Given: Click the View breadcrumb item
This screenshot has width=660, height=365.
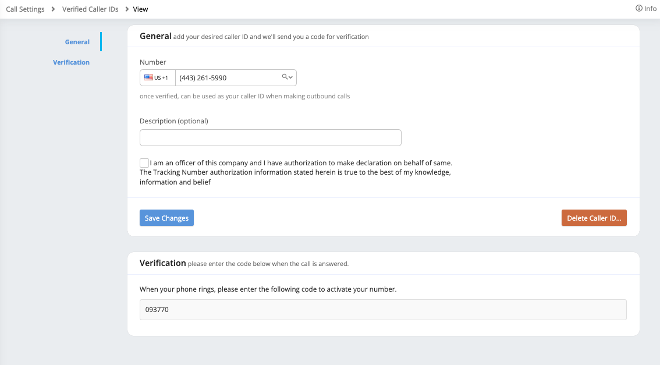Looking at the screenshot, I should [141, 9].
